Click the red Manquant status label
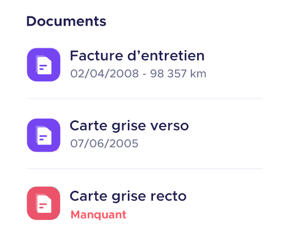 click(x=98, y=214)
